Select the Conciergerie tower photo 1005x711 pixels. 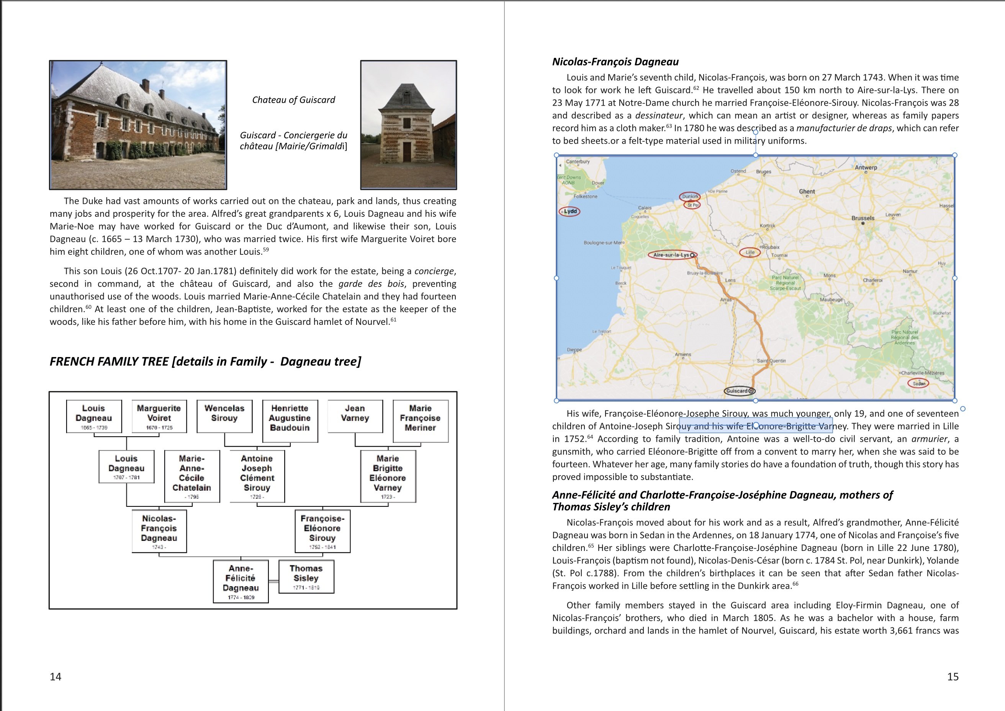pos(408,125)
